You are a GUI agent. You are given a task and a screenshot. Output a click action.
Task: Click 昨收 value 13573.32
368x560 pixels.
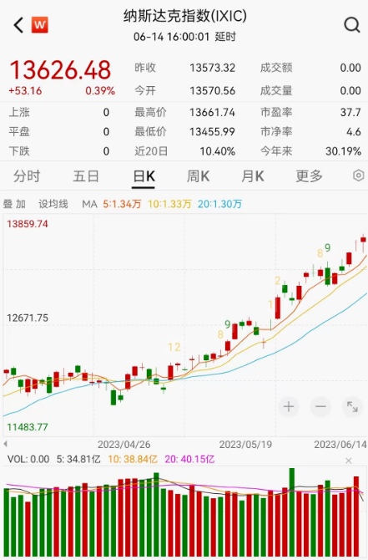click(212, 68)
